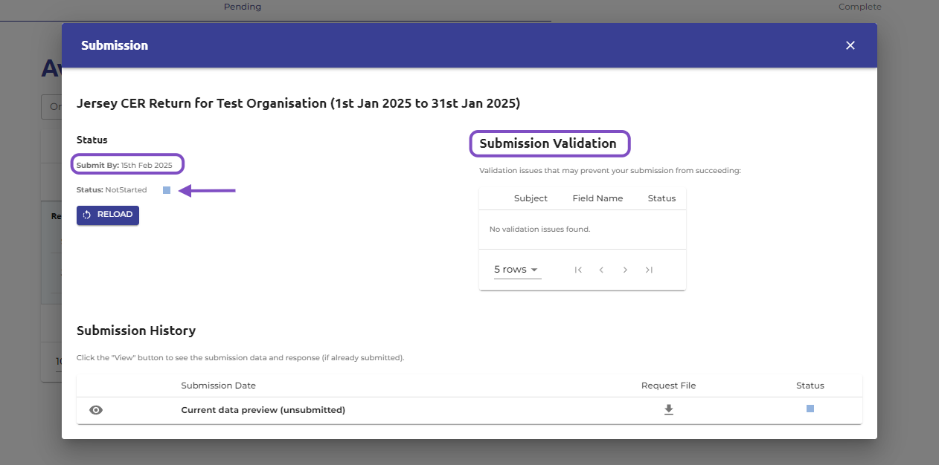Click the 'No validation issues found.' message
Screen dimensions: 939x465
539,230
